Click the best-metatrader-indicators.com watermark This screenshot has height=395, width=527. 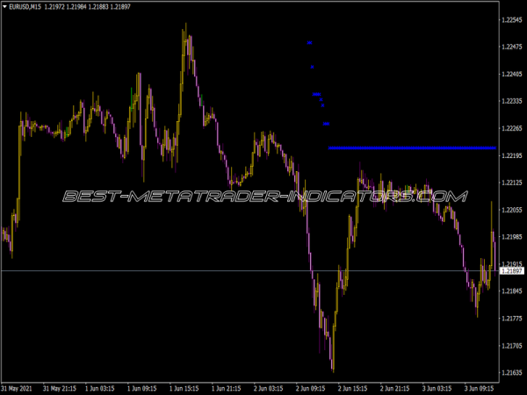point(263,196)
